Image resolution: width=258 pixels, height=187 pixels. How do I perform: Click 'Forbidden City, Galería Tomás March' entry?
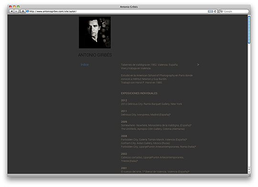[x=154, y=140]
